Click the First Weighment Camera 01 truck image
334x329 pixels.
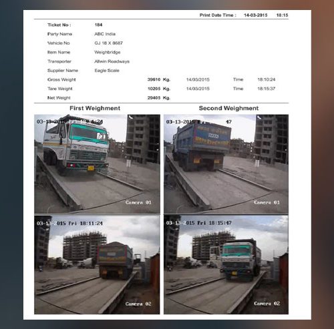[97, 164]
